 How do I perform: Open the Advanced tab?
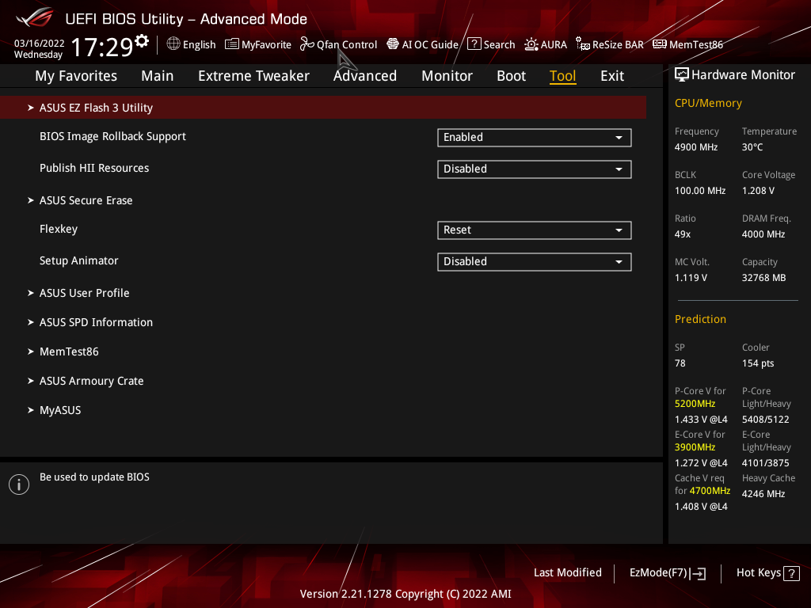pos(365,76)
